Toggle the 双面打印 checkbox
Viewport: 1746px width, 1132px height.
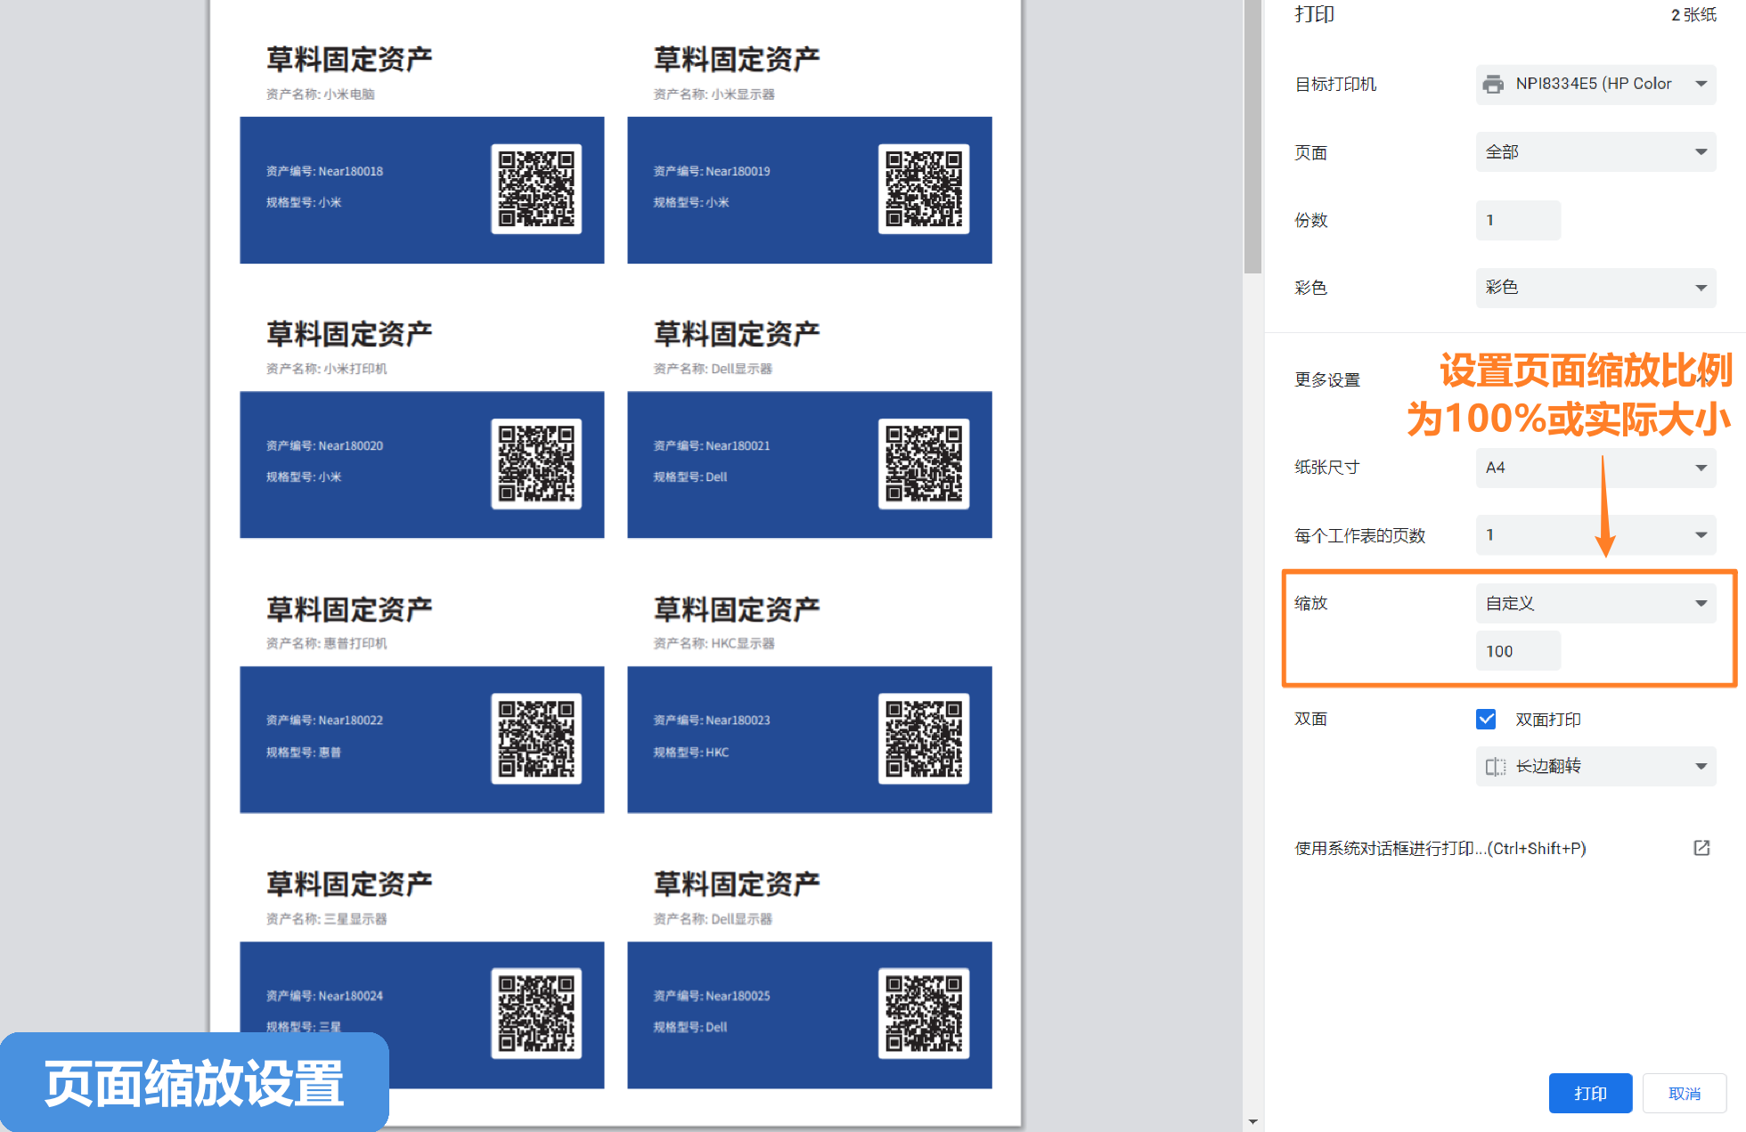point(1486,719)
